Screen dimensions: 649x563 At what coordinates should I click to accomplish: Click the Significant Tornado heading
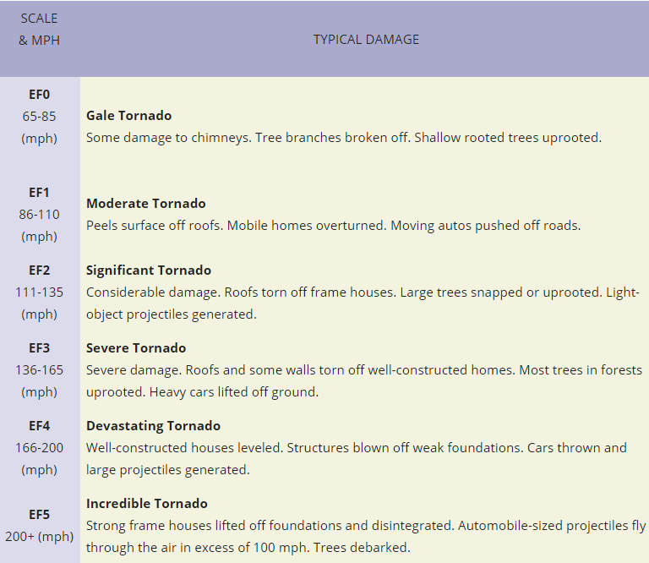click(149, 271)
